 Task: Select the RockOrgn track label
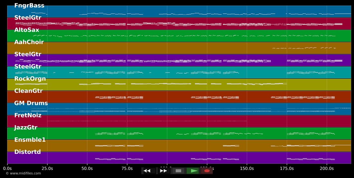pyautogui.click(x=30, y=79)
